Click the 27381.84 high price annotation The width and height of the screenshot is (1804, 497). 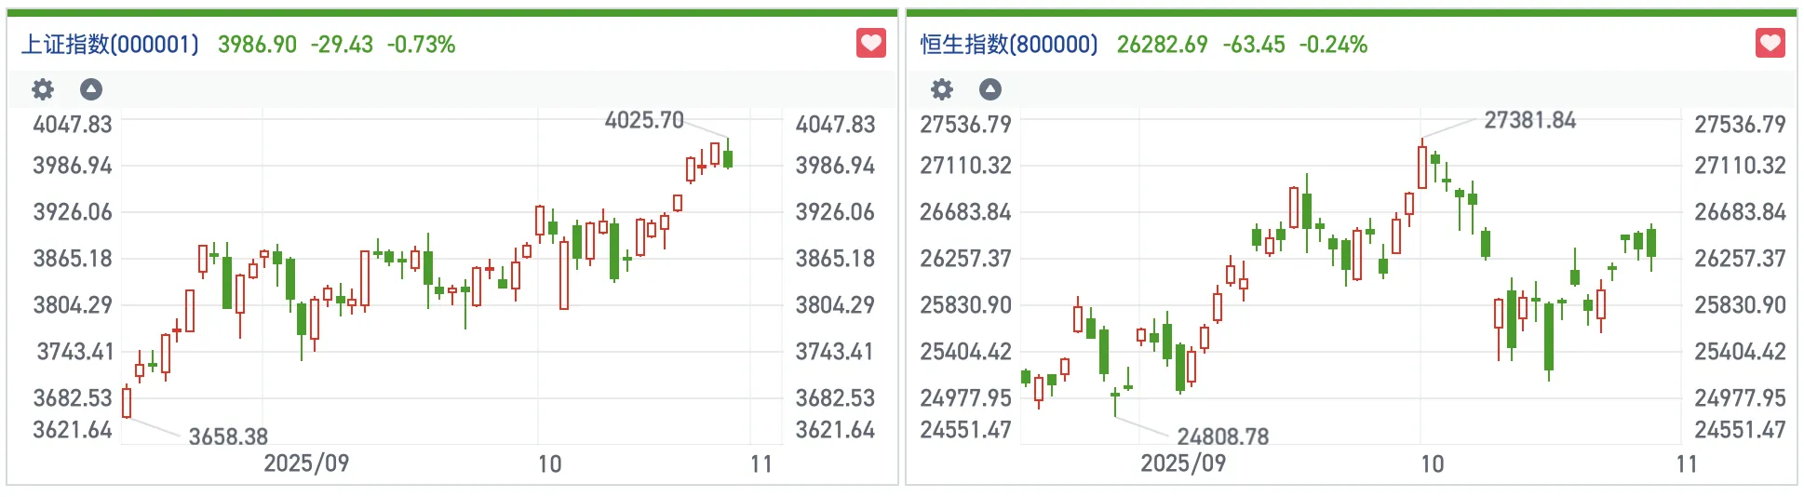pos(1529,120)
